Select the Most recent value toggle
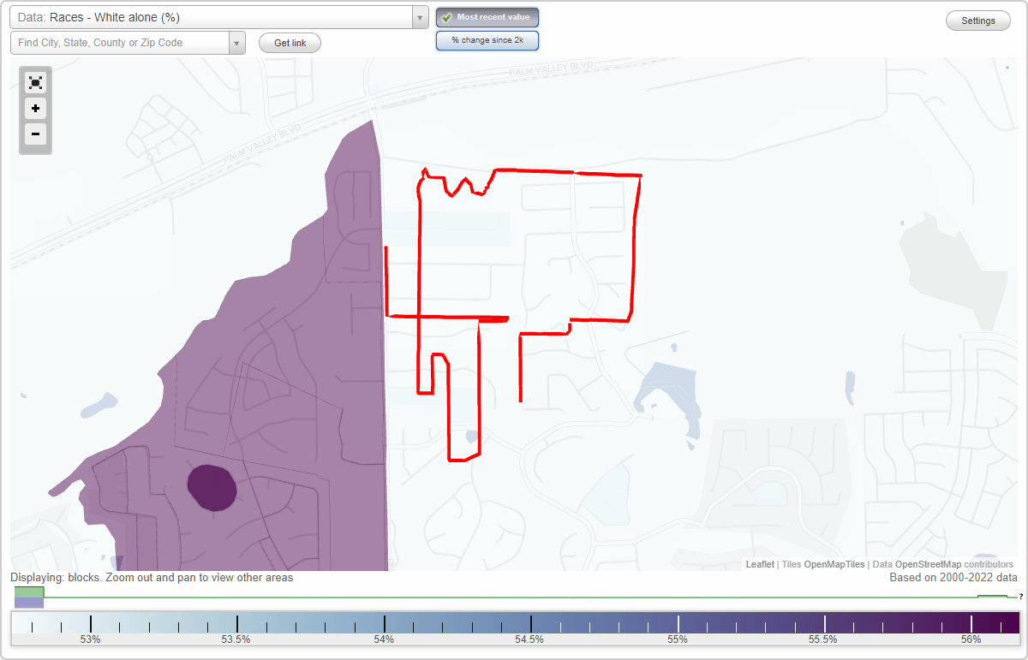Image resolution: width=1028 pixels, height=660 pixels. click(487, 17)
